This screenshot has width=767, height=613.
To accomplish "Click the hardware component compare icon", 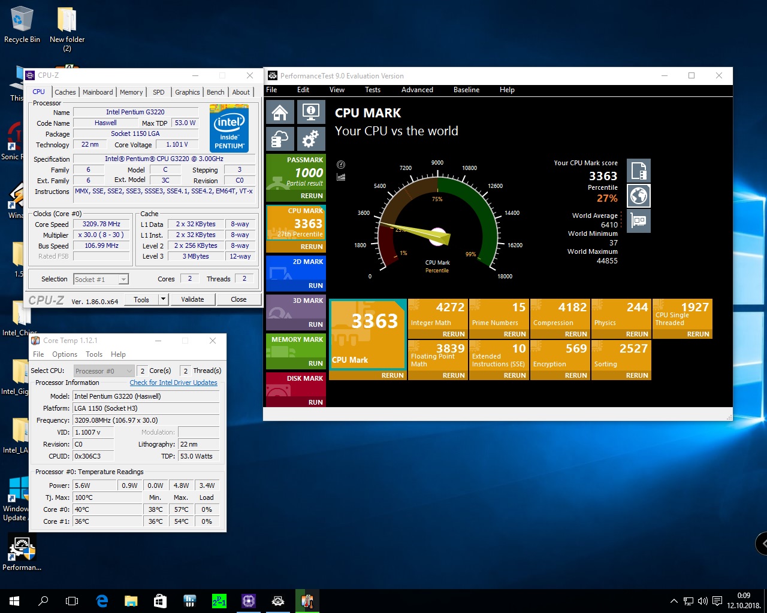I will click(x=639, y=221).
